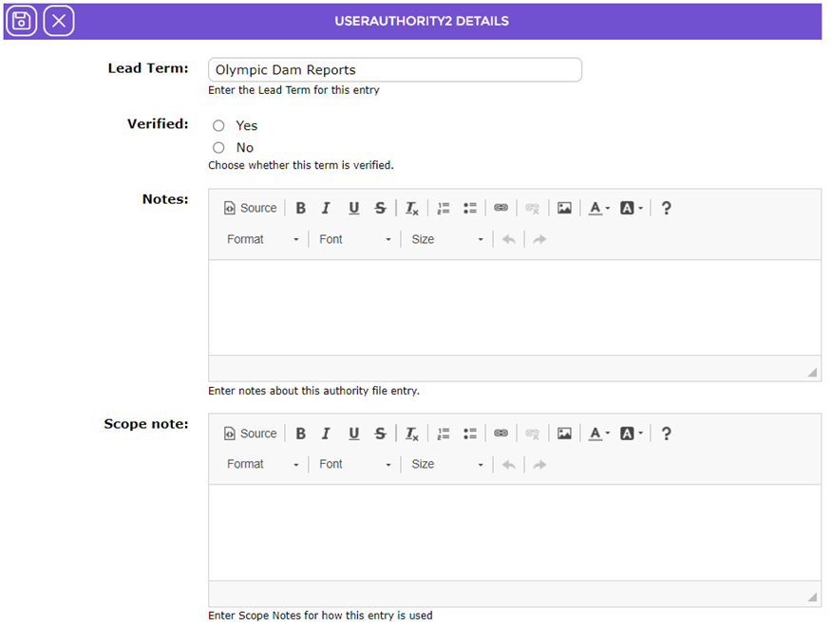832x626 pixels.
Task: Unlink in the Scope note editor
Action: tap(532, 433)
